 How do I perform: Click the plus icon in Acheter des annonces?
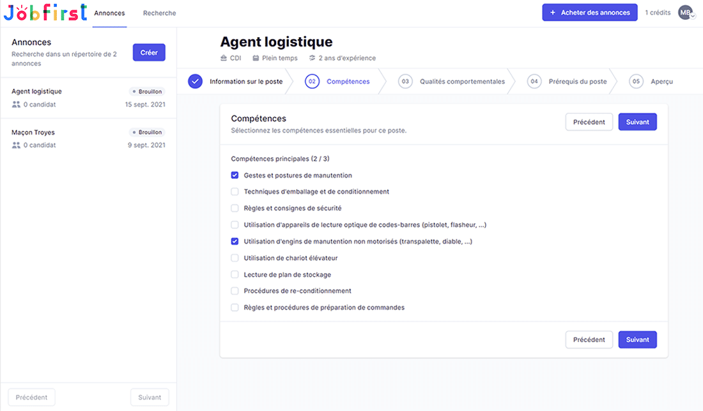coord(553,12)
